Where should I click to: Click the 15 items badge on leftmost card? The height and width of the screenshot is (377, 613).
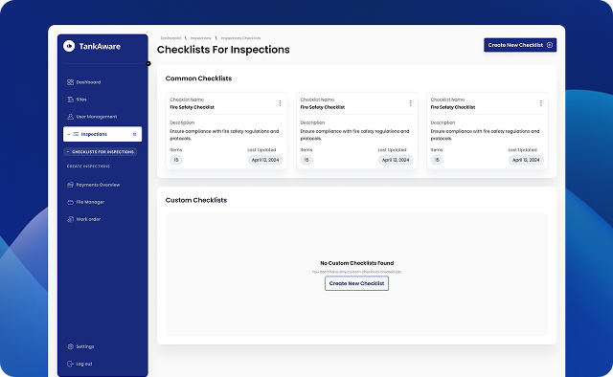coord(176,160)
